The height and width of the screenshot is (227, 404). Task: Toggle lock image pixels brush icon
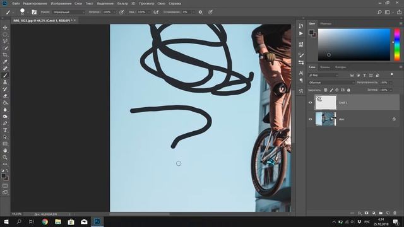pyautogui.click(x=331, y=90)
